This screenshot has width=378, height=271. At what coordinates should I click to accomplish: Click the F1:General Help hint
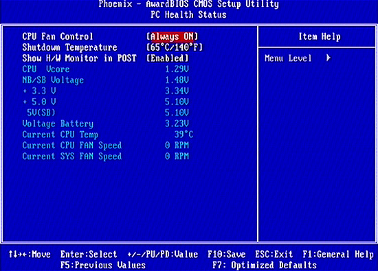[x=337, y=255]
